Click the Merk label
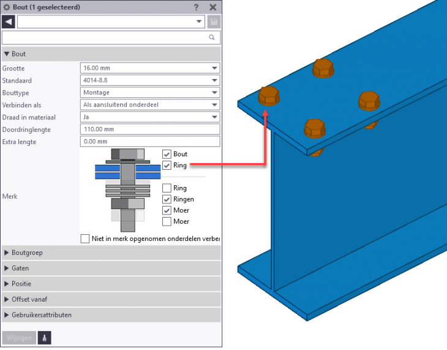This screenshot has height=350, width=447. pyautogui.click(x=10, y=196)
